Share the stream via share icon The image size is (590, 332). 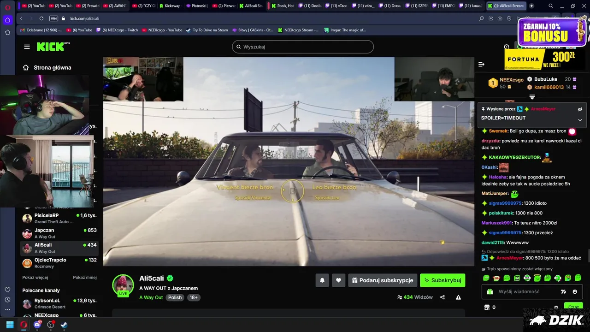click(x=442, y=297)
